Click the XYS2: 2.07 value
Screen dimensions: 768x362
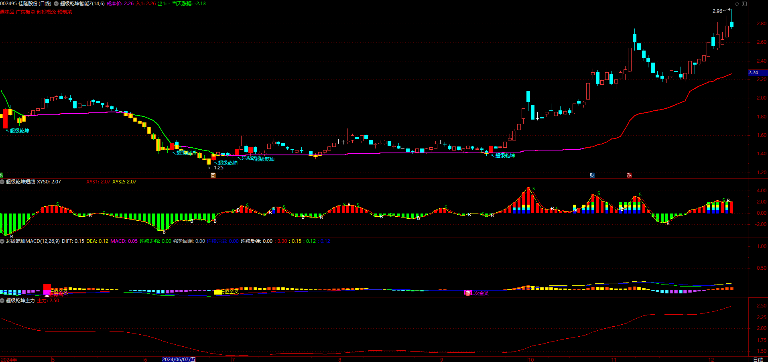124,182
